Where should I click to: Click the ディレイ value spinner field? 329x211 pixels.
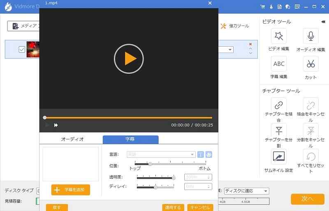pos(198,186)
